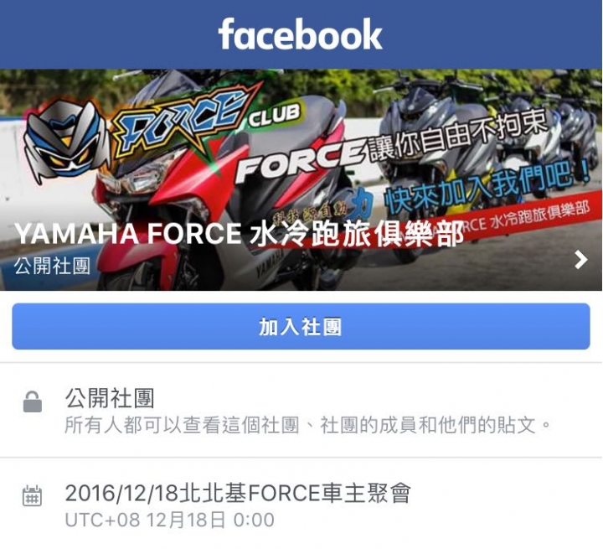Open the 2016/12/18北北基FORCE車主聚會 event
603x549 pixels.
coord(238,493)
